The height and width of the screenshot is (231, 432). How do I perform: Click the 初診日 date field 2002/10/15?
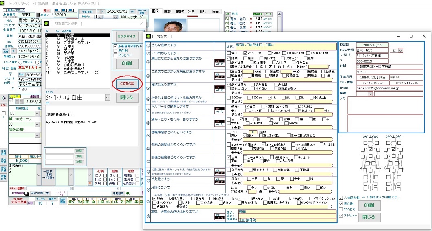tap(372, 45)
